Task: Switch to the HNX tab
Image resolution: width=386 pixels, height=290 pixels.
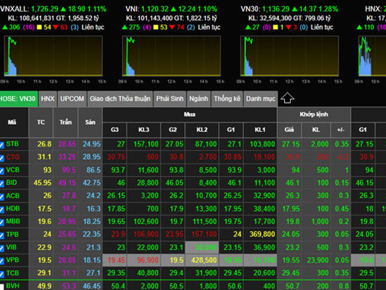Action: point(48,99)
